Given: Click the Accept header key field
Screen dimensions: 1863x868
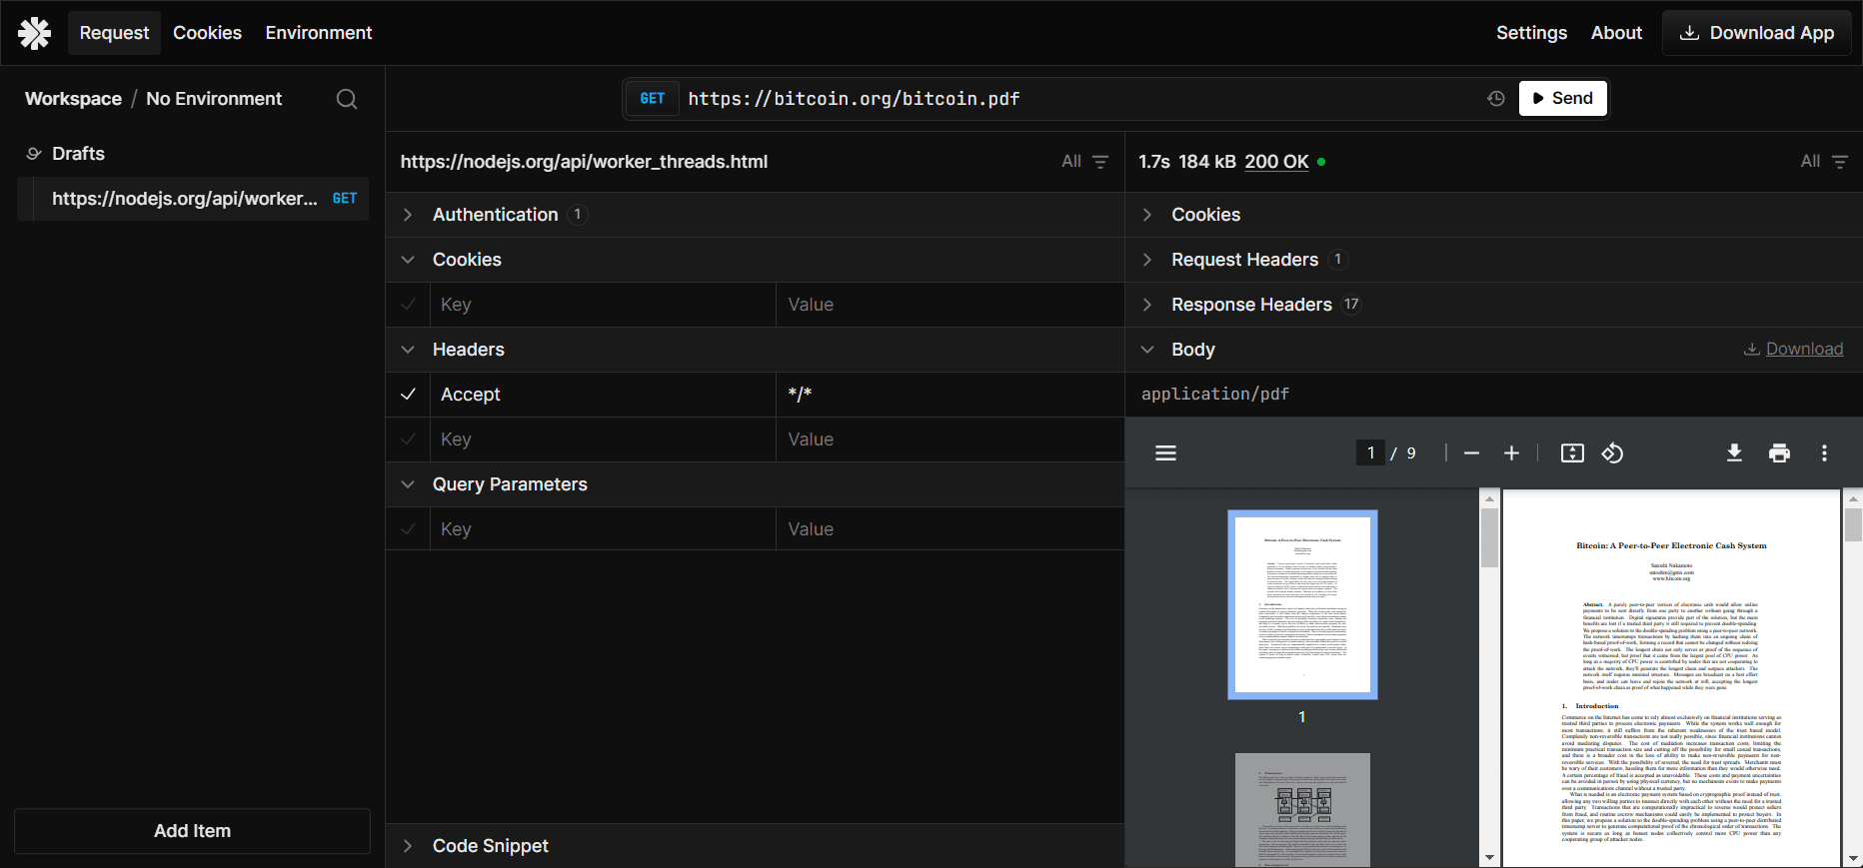Looking at the screenshot, I should 603,395.
